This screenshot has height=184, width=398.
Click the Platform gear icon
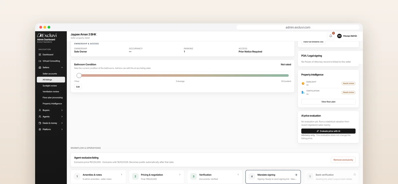40,129
